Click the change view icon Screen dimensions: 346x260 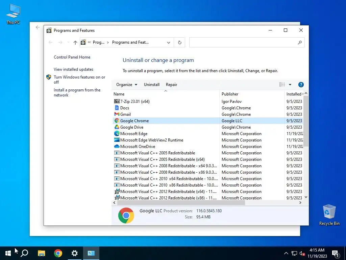pyautogui.click(x=282, y=85)
